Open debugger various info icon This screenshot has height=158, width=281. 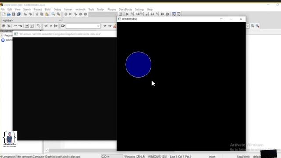tap(179, 14)
